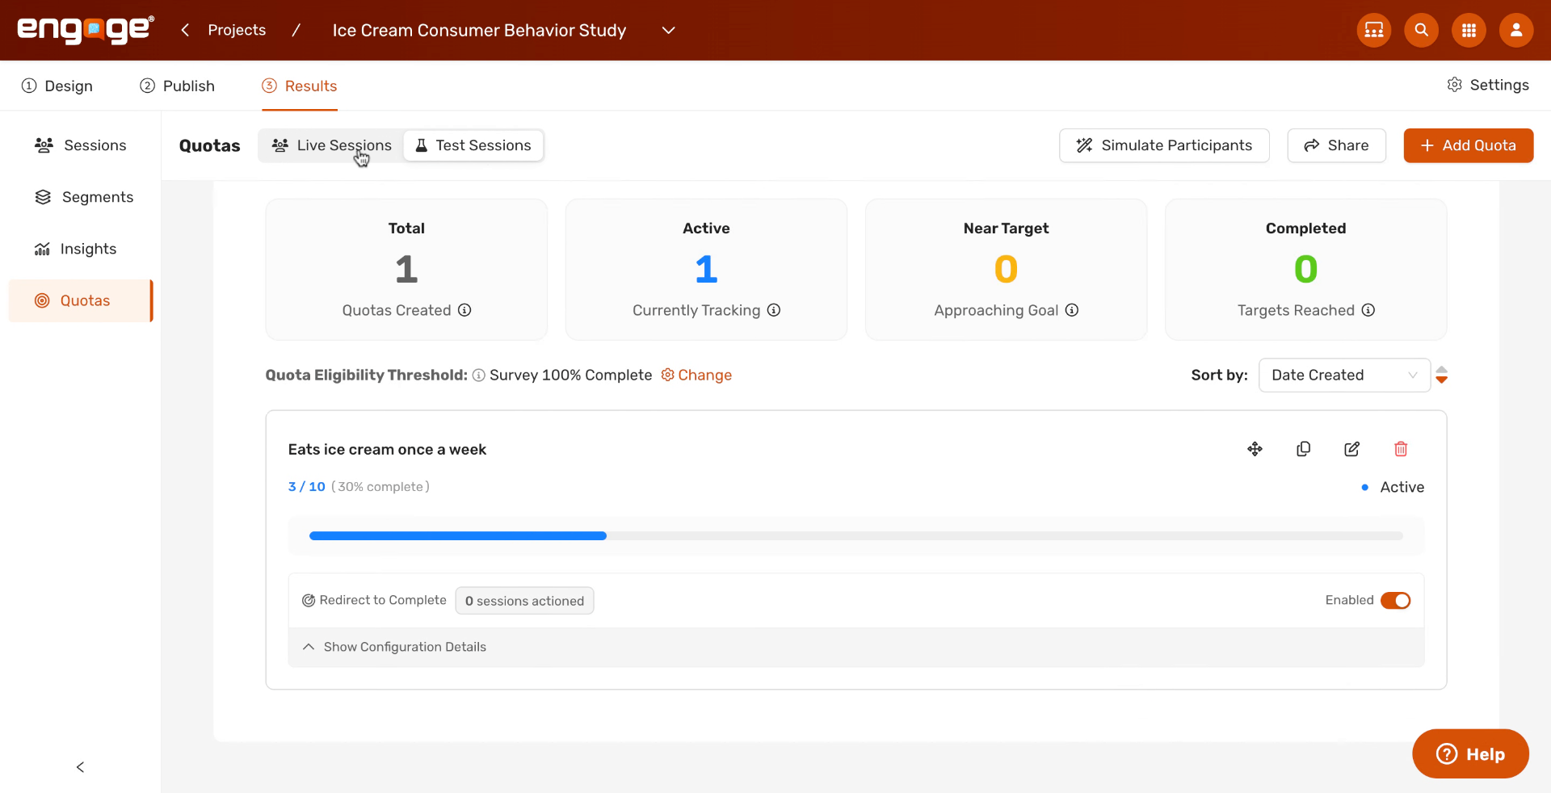
Task: Switch to Test Sessions view
Action: pyautogui.click(x=473, y=145)
